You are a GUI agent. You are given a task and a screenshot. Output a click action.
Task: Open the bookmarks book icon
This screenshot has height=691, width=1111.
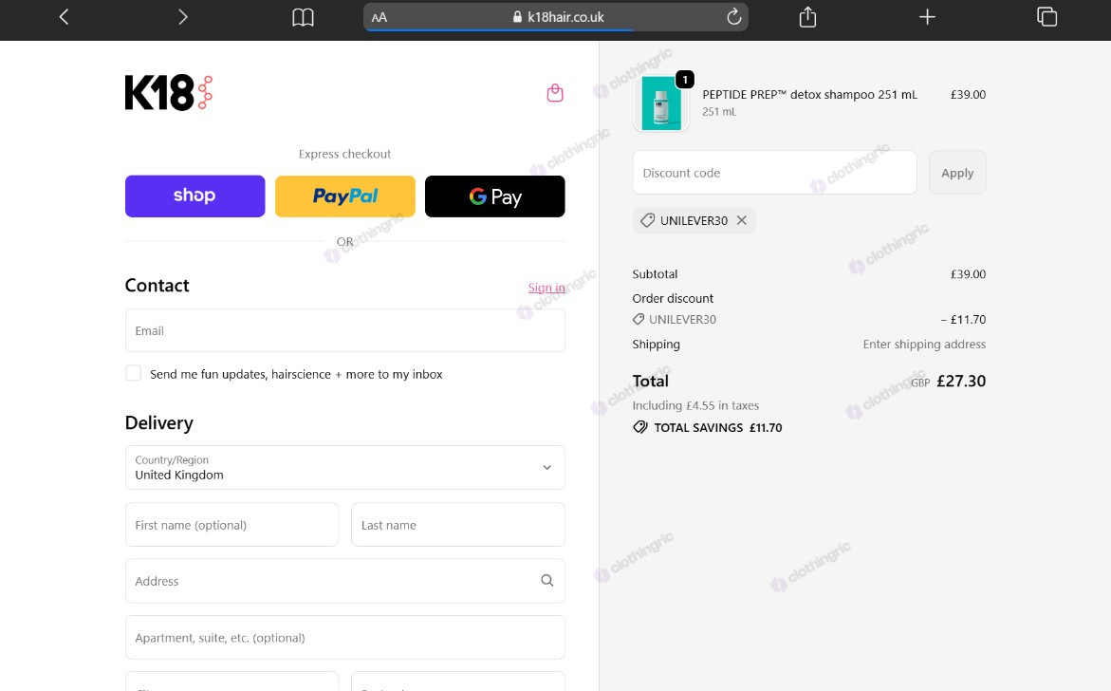pos(303,17)
